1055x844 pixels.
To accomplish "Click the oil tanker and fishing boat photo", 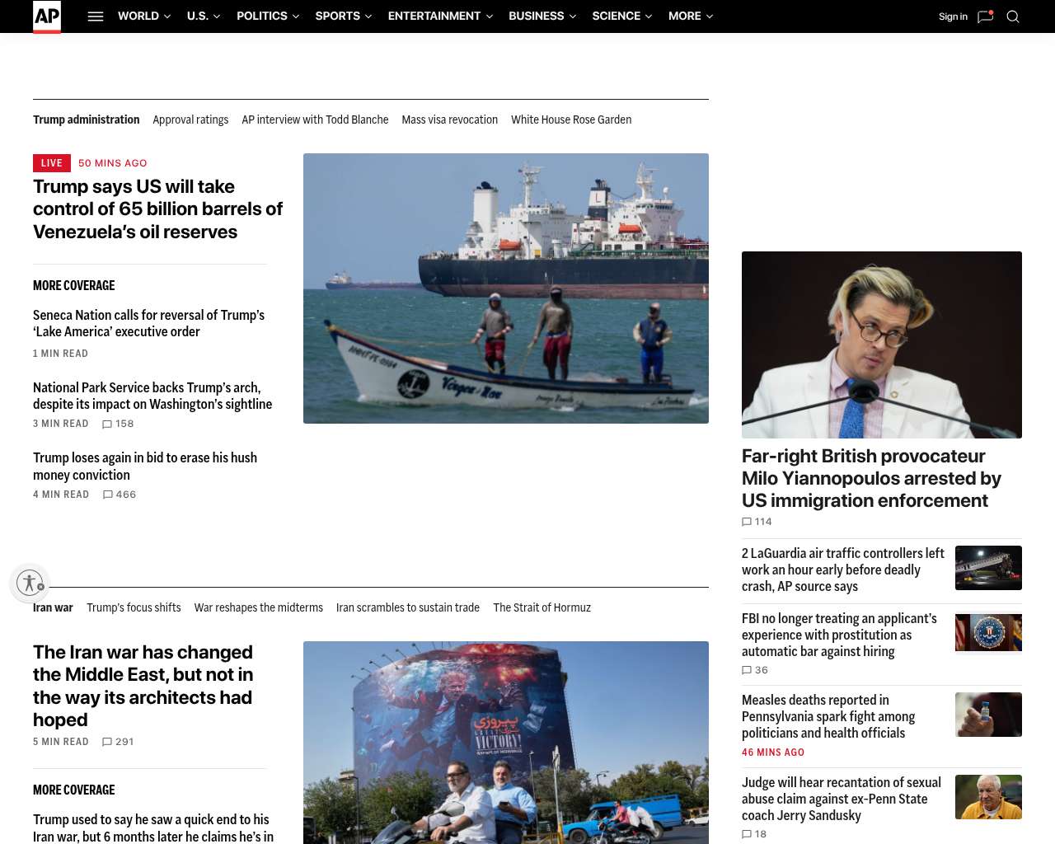I will click(x=506, y=288).
